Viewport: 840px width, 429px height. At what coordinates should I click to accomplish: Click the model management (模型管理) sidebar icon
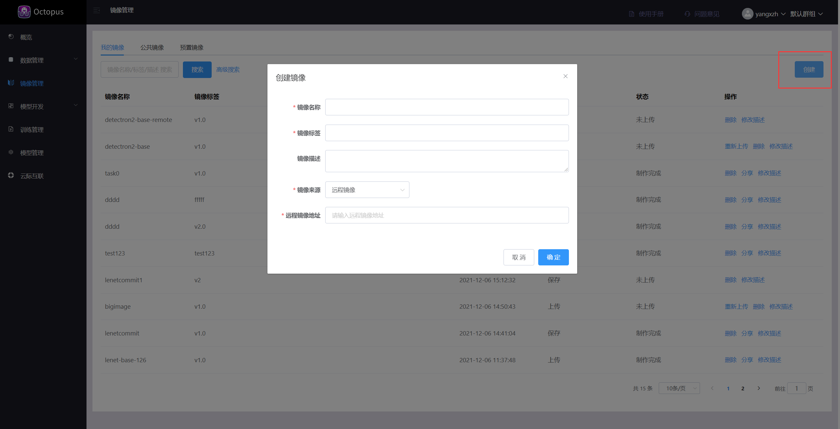(11, 152)
